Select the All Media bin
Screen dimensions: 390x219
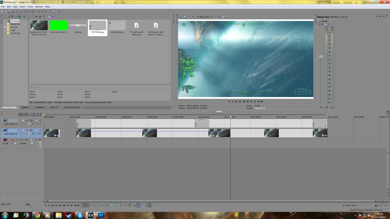coord(15,21)
